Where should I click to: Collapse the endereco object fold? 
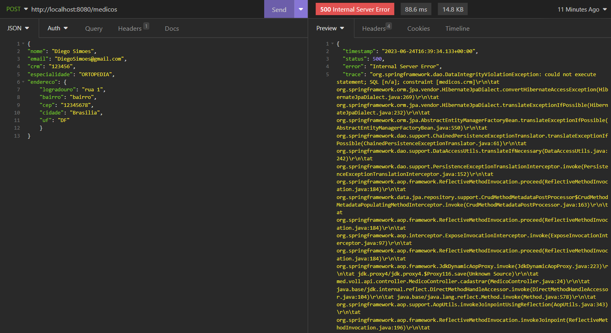pos(23,82)
